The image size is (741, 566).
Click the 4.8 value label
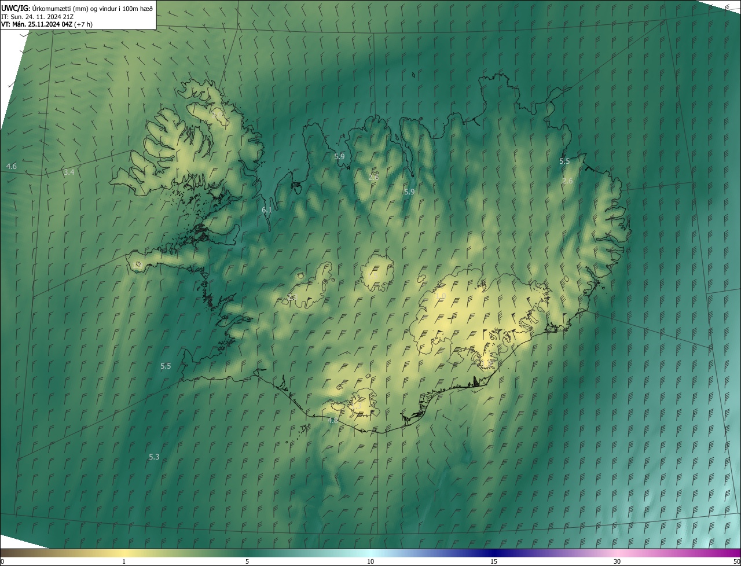(333, 421)
